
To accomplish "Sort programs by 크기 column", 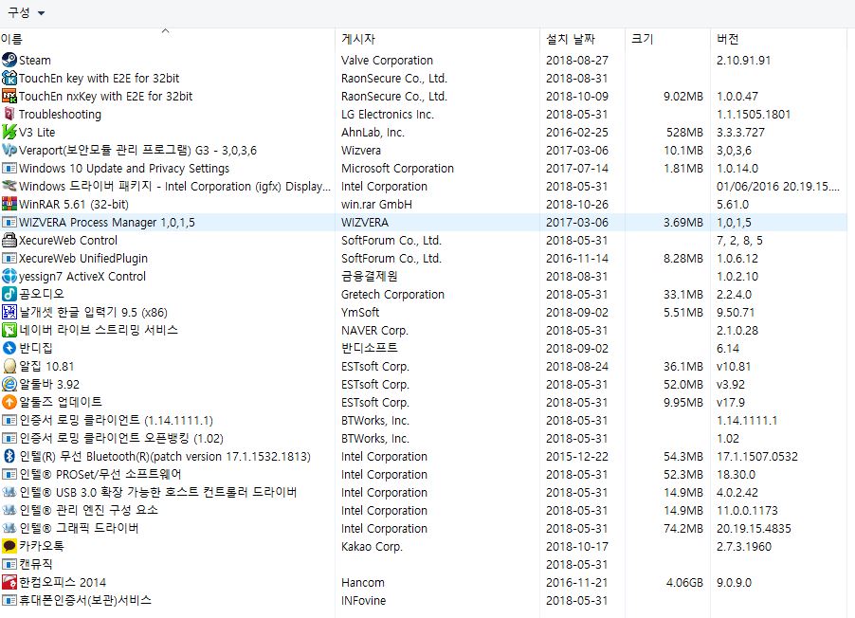I will (642, 40).
